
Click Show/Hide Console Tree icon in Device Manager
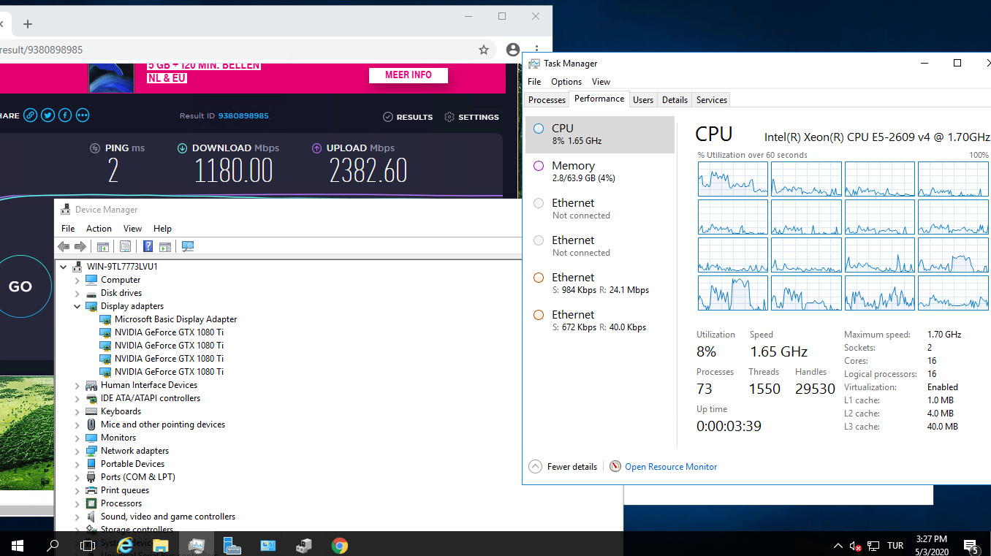pyautogui.click(x=103, y=247)
